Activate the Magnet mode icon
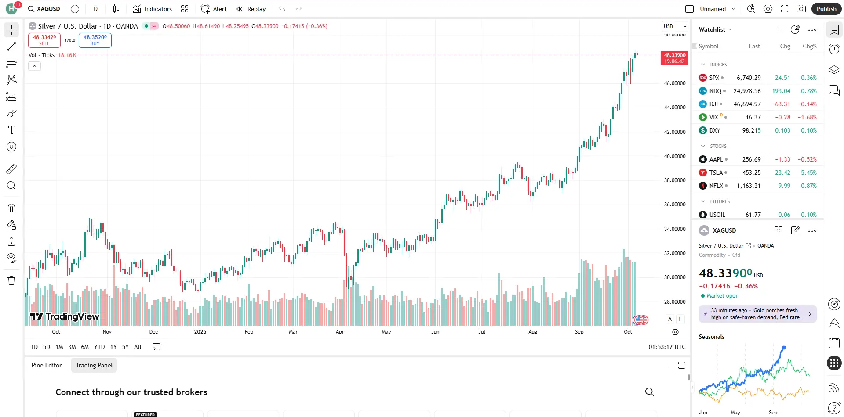 coord(11,208)
